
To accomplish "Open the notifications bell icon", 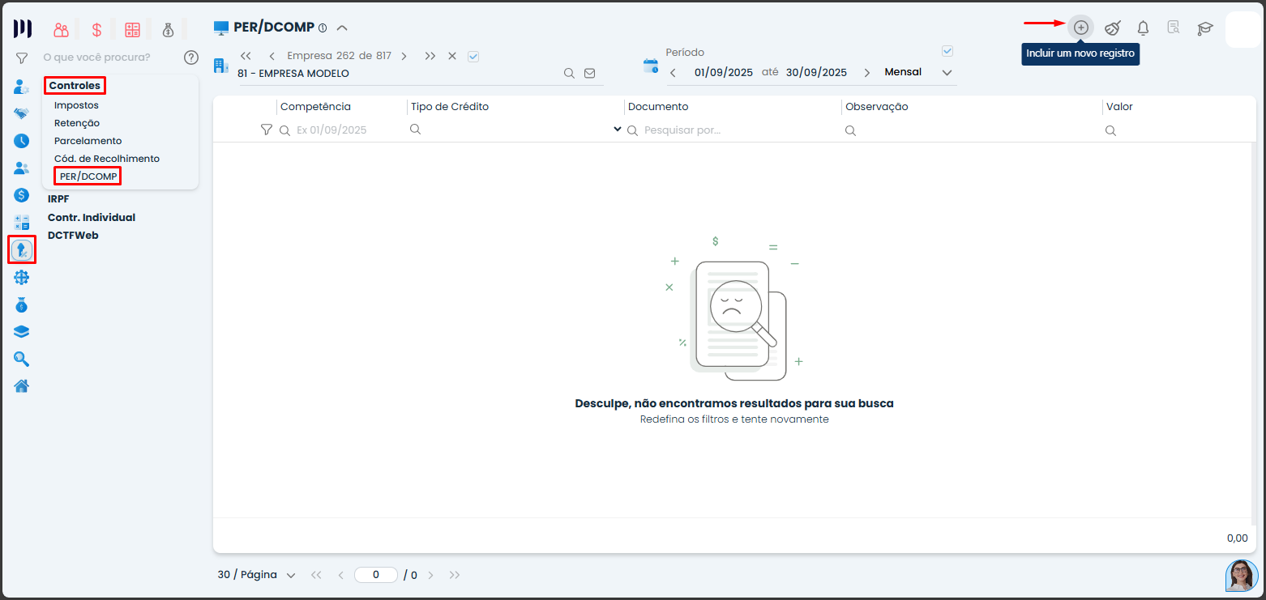I will click(1143, 28).
